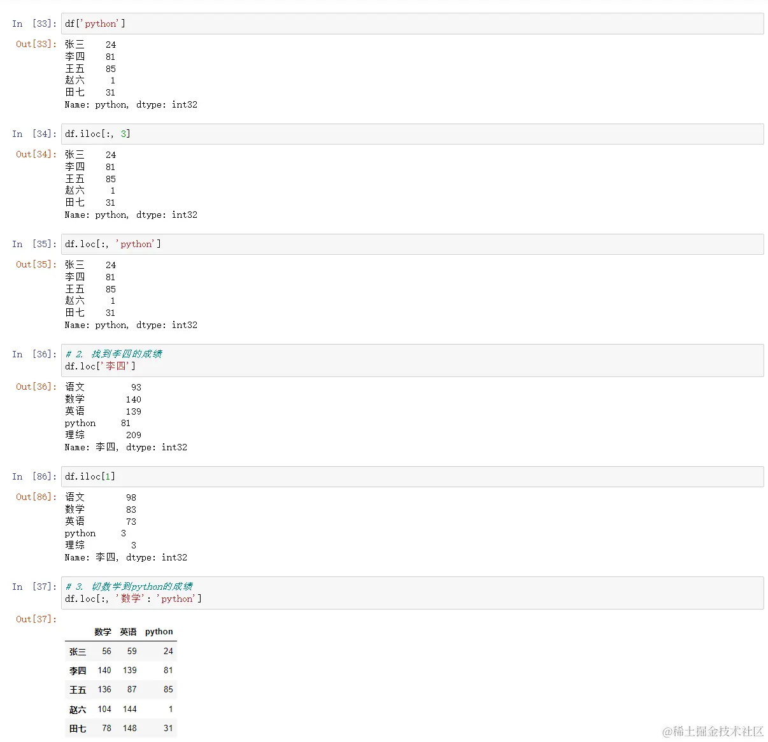
Task: Click 'Name: python, dtype: int32' in Out[35]
Action: (x=131, y=325)
